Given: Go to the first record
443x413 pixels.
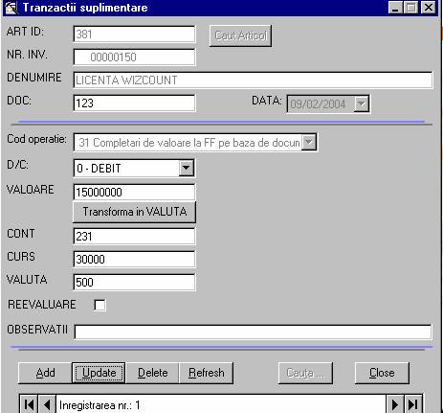Looking at the screenshot, I should tap(29, 404).
